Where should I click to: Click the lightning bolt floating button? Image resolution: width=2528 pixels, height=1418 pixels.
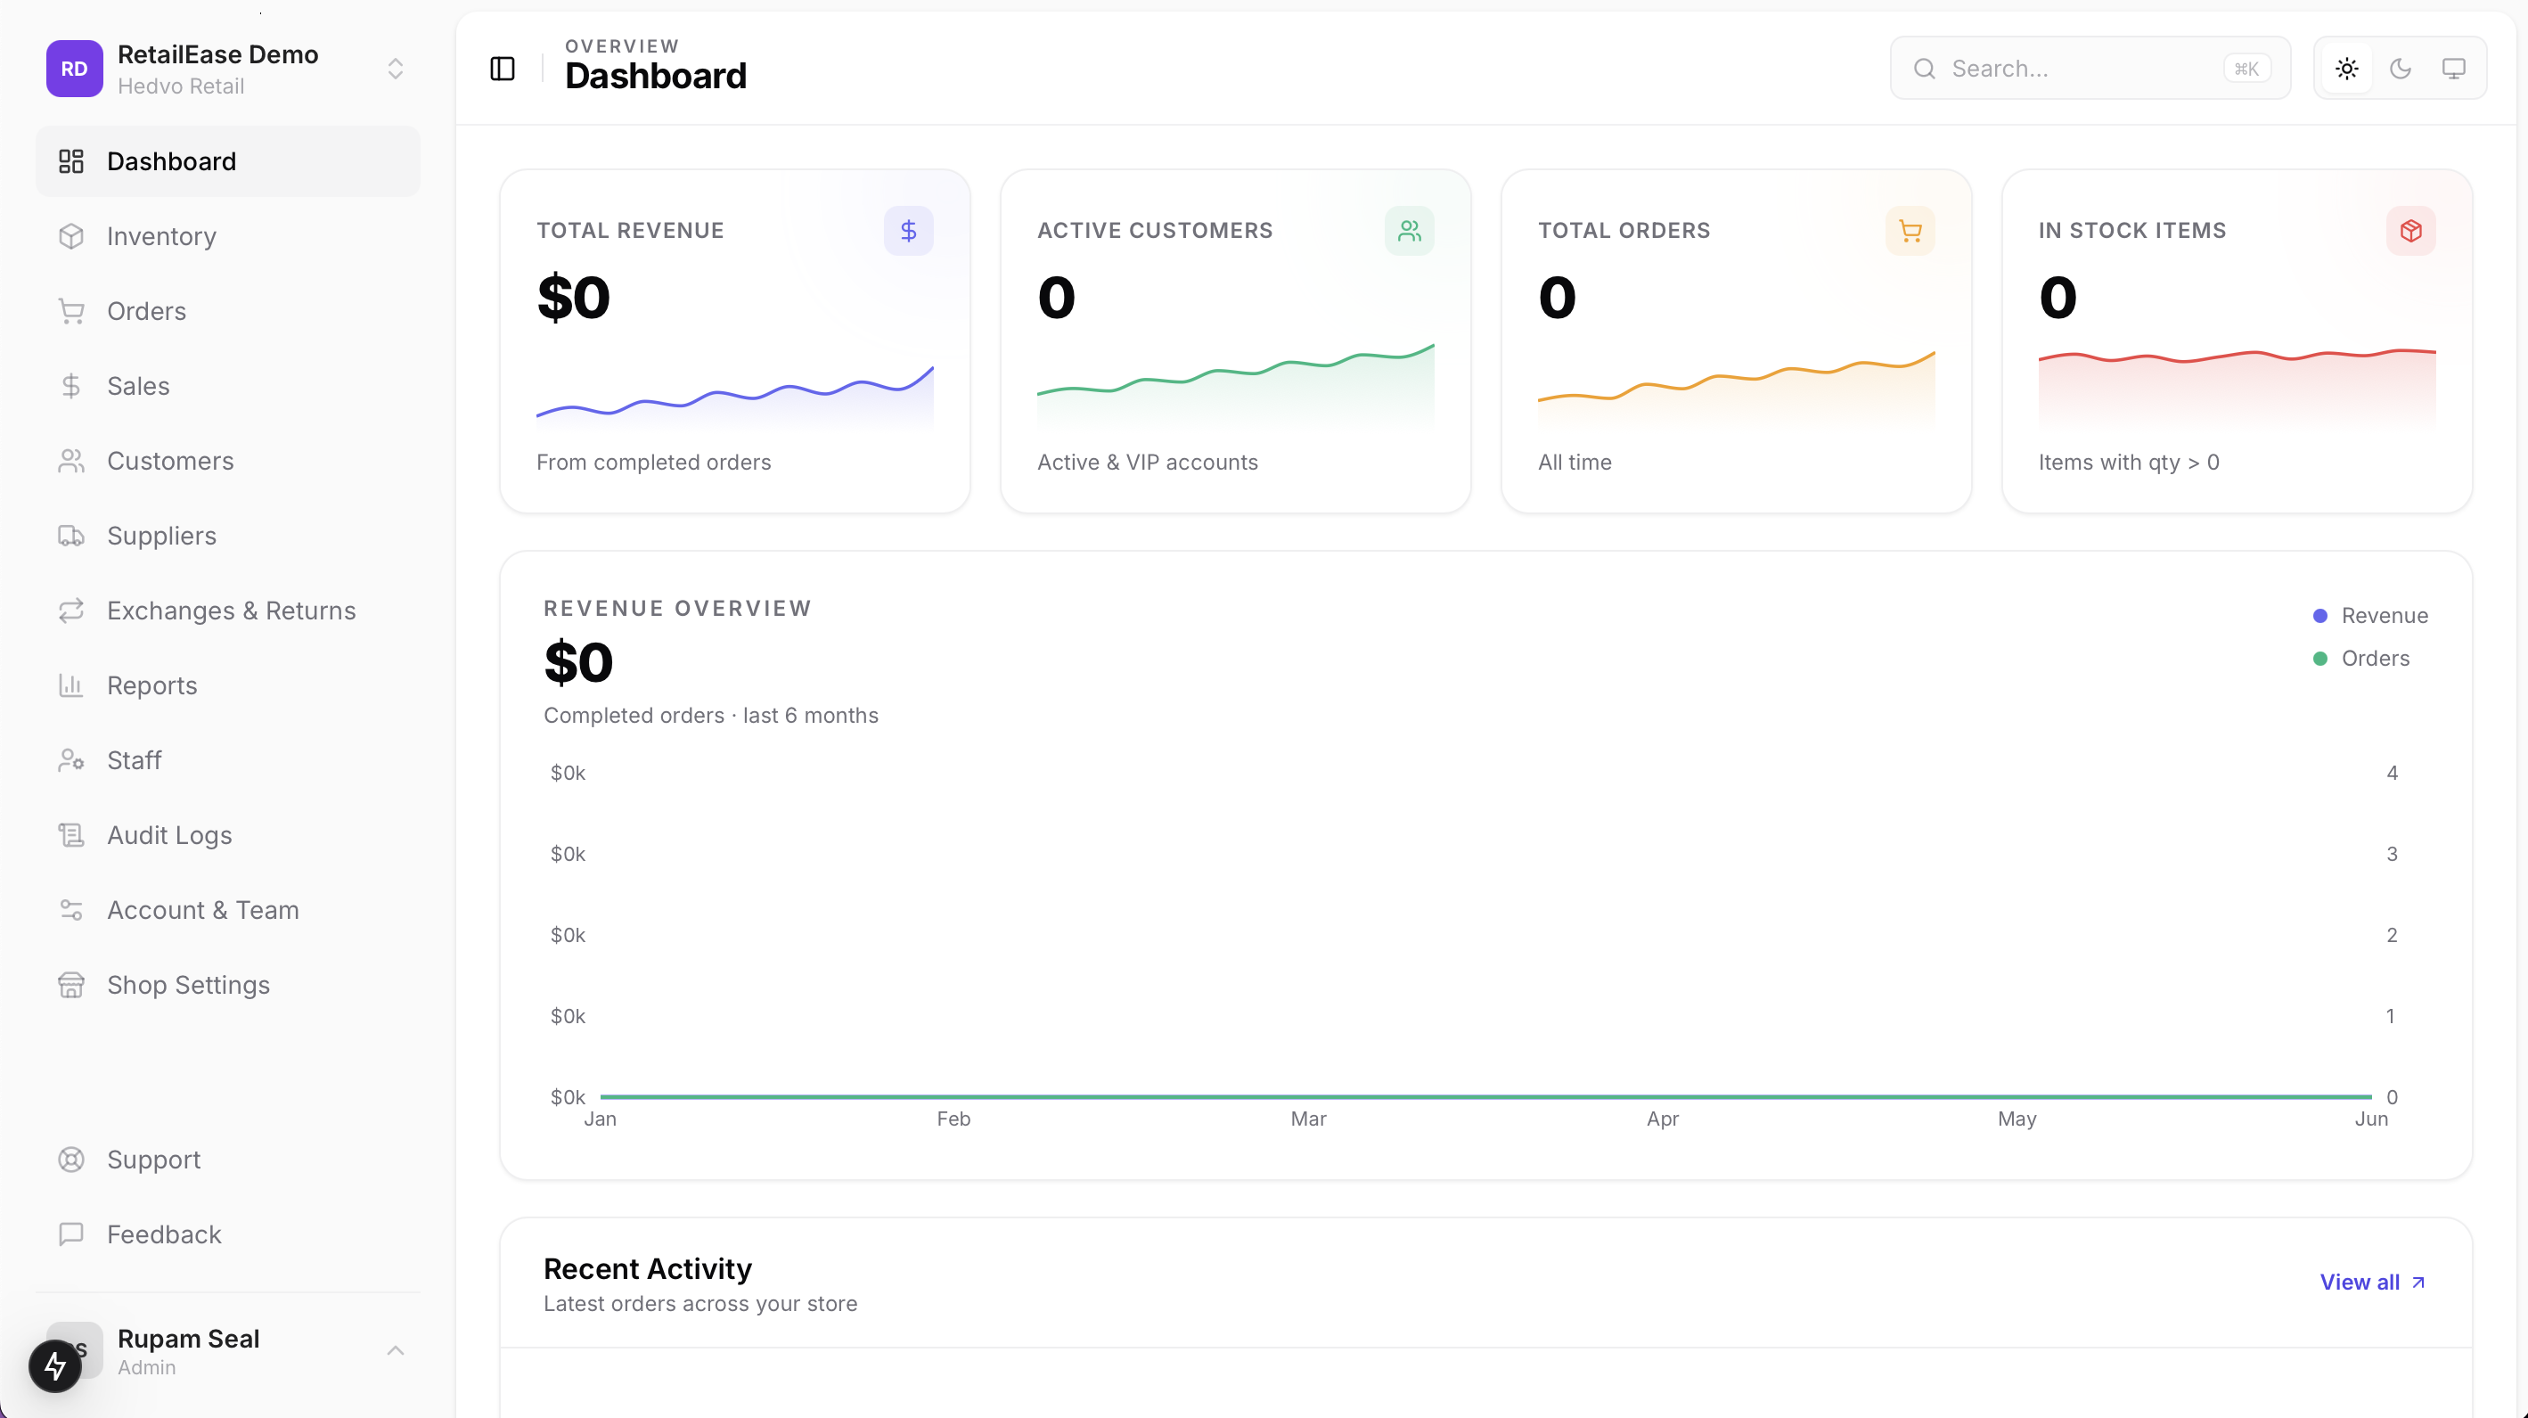(55, 1365)
